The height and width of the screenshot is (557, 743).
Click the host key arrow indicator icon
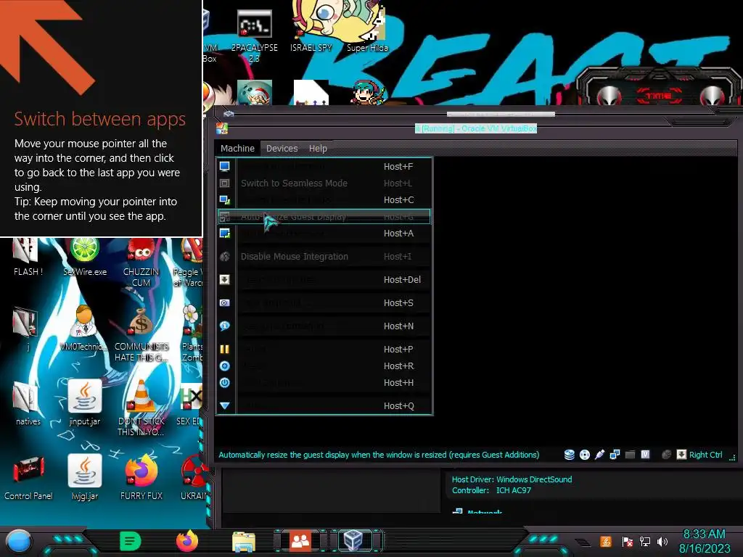(x=681, y=455)
